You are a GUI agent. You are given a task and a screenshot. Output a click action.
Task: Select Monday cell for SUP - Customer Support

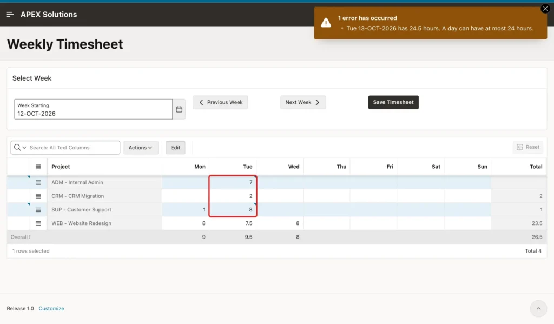point(186,210)
